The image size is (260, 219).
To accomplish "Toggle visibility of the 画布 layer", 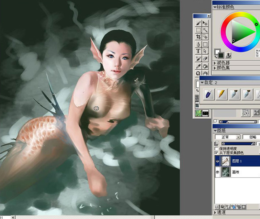I will [217, 172].
